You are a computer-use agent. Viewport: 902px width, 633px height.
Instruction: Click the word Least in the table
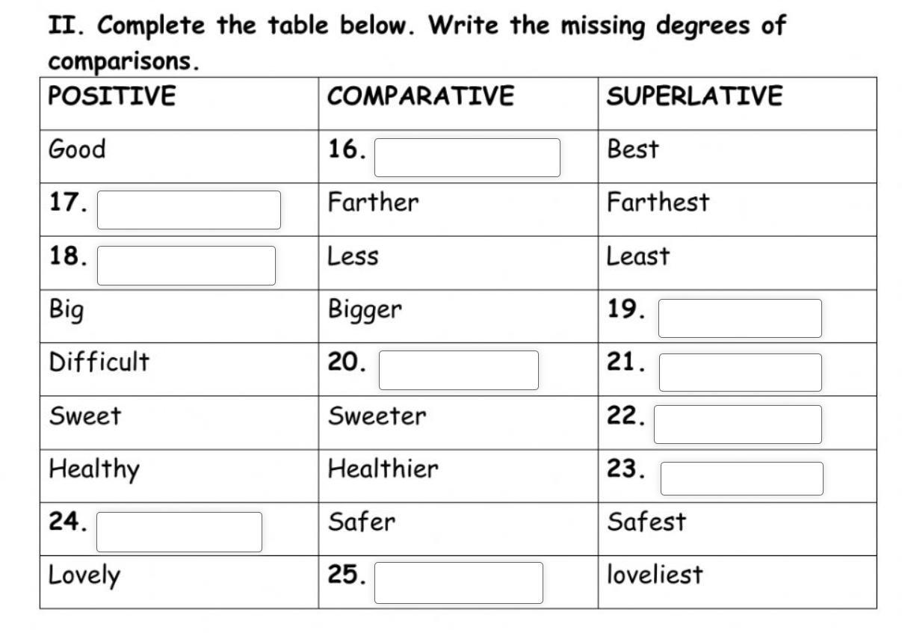point(637,256)
